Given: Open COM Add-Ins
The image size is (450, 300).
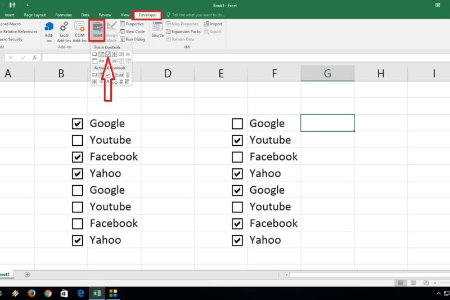Looking at the screenshot, I should tap(79, 27).
